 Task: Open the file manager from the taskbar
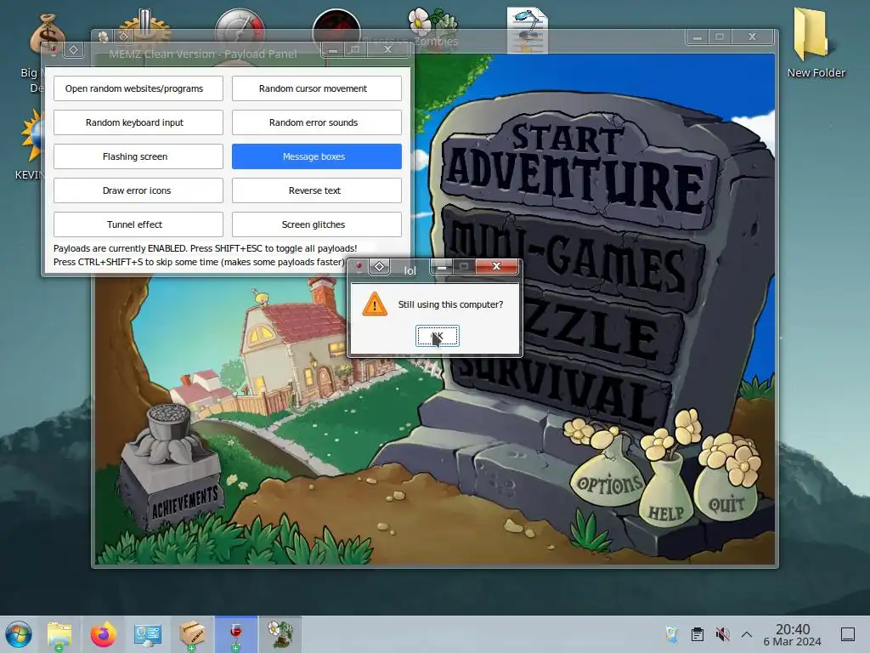tap(59, 634)
